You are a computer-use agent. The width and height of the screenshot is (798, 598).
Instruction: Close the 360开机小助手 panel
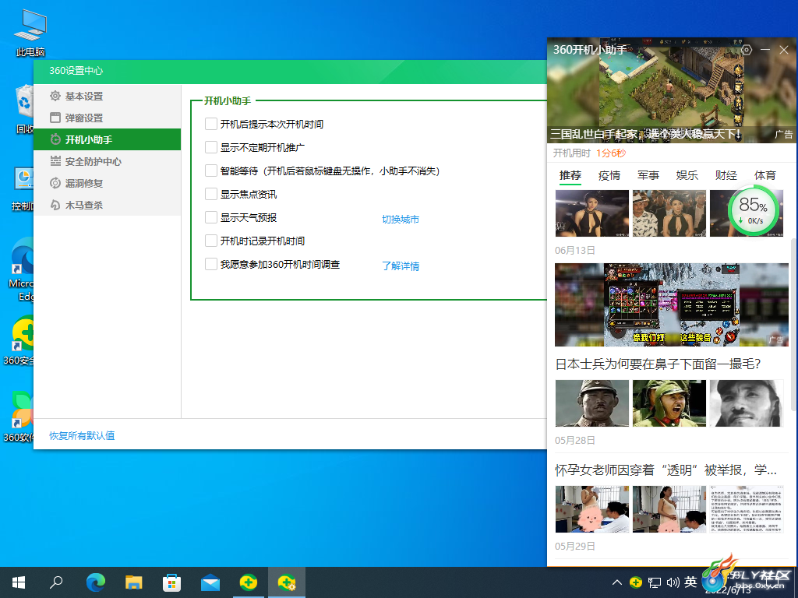[x=784, y=50]
